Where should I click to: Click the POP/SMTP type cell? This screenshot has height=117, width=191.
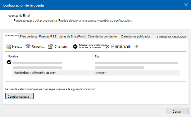pyautogui.click(x=101, y=73)
